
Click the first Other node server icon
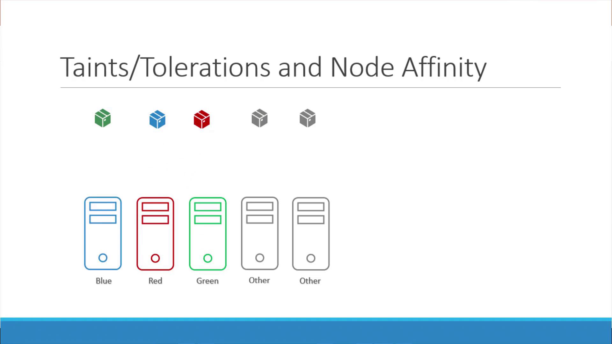pos(259,233)
